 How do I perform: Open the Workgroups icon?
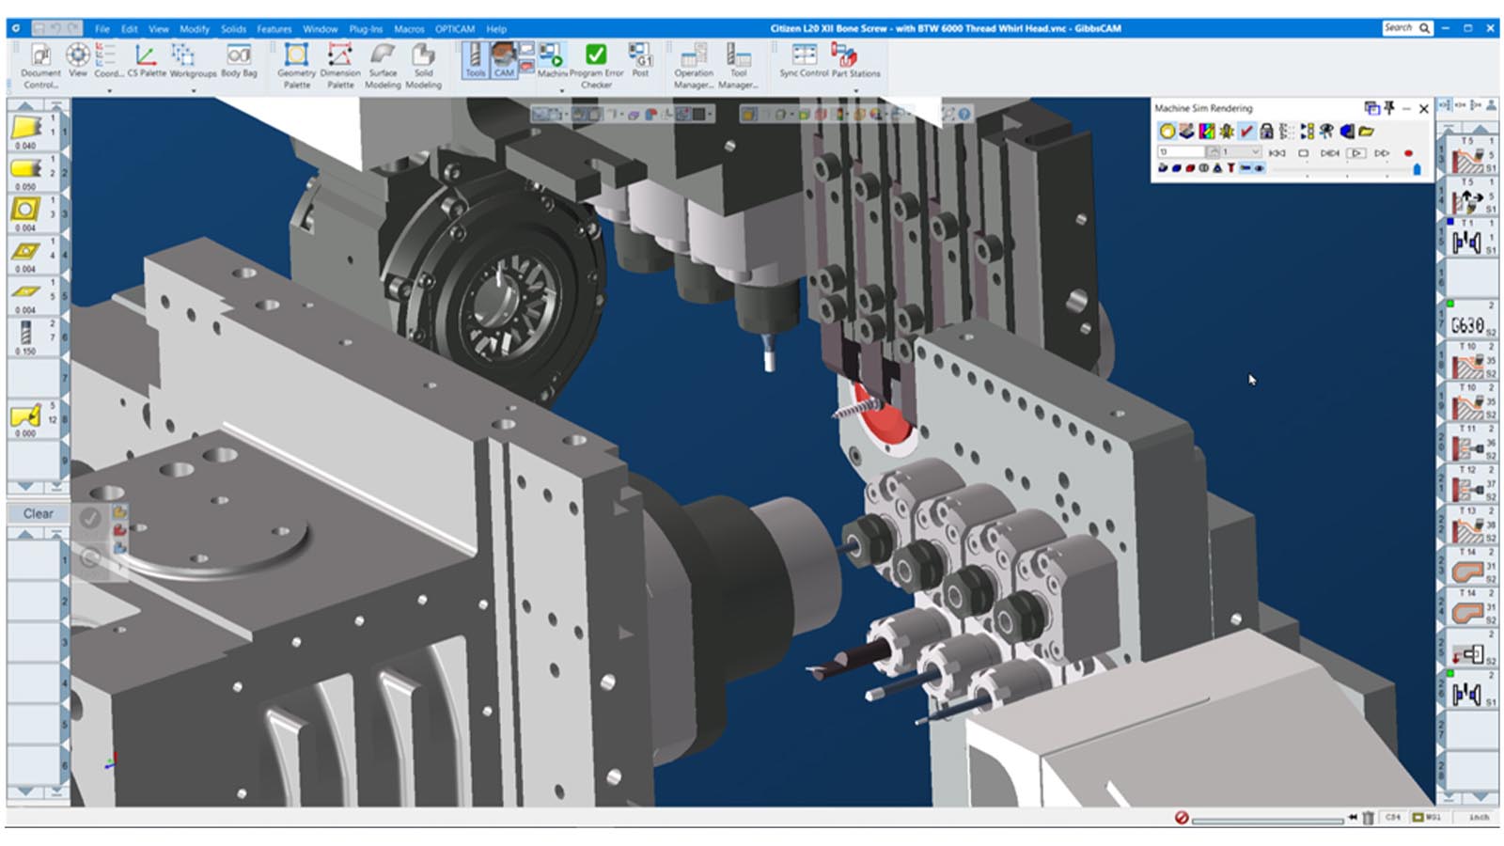tap(192, 60)
